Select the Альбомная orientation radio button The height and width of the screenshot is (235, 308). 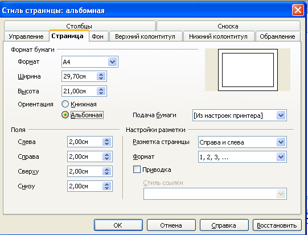[65, 115]
